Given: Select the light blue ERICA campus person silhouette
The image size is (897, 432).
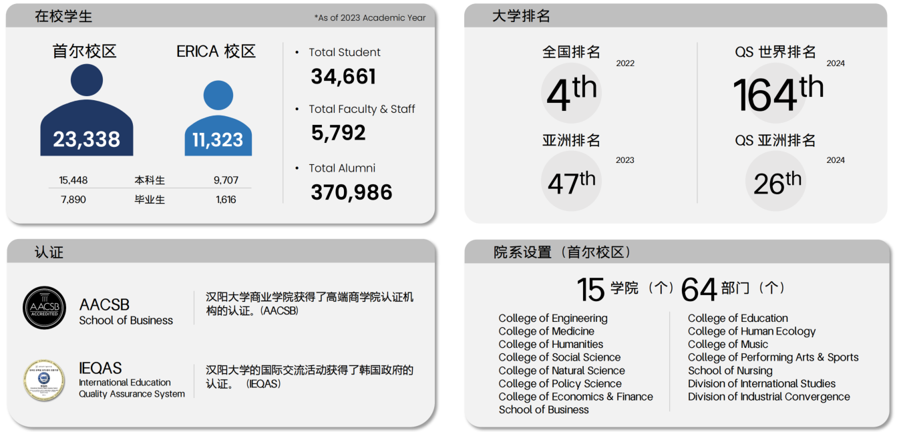Looking at the screenshot, I should [x=218, y=118].
